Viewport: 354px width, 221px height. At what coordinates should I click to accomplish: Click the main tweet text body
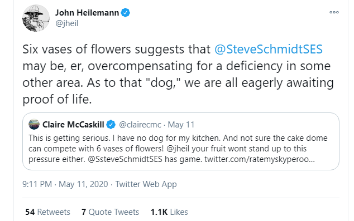pos(178,74)
